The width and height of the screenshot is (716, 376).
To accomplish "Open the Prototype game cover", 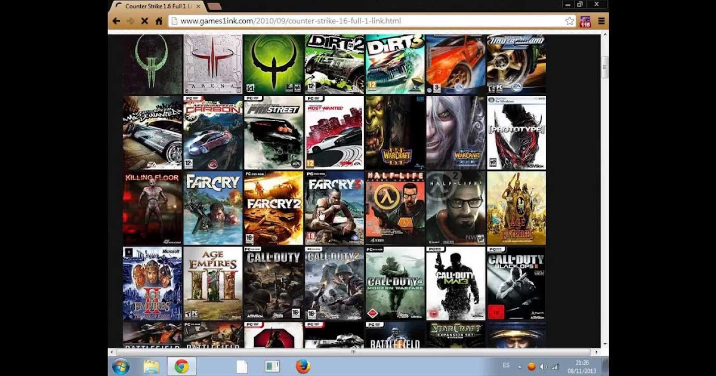I will point(516,132).
